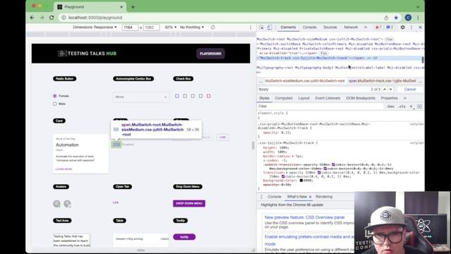Select the Male radio button
Screen dimensions: 451x254
click(55, 104)
